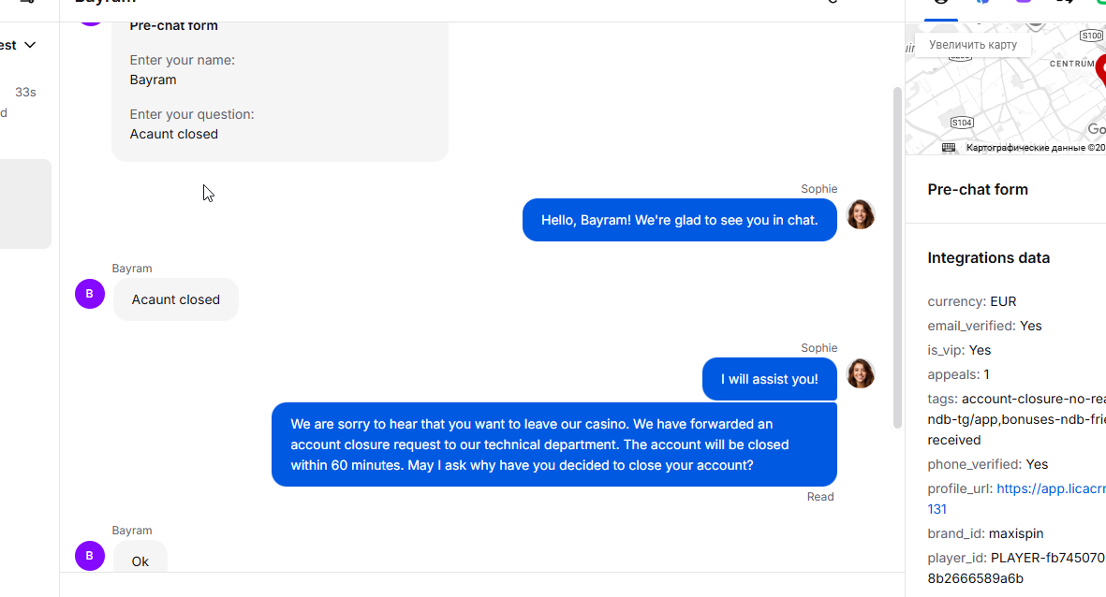The width and height of the screenshot is (1106, 597).
Task: Open the profile_url link in Integrations data
Action: point(1051,488)
